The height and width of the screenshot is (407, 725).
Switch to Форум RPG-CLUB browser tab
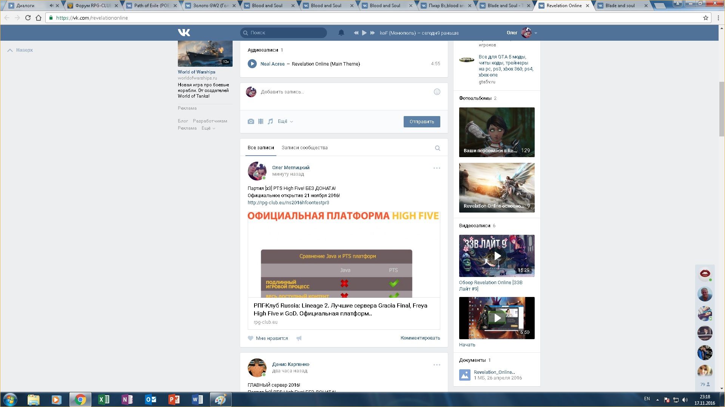point(93,6)
